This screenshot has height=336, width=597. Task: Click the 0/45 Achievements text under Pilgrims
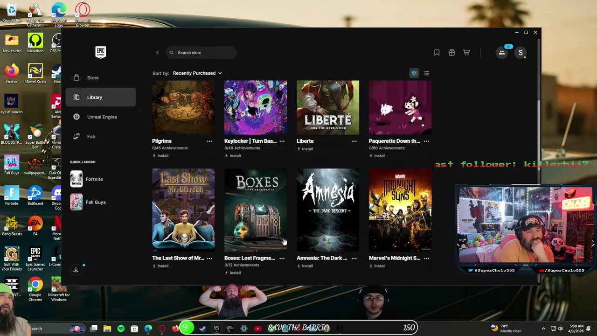point(170,148)
